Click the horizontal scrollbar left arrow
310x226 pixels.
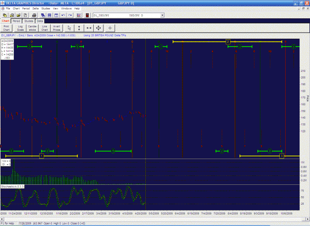(2, 219)
